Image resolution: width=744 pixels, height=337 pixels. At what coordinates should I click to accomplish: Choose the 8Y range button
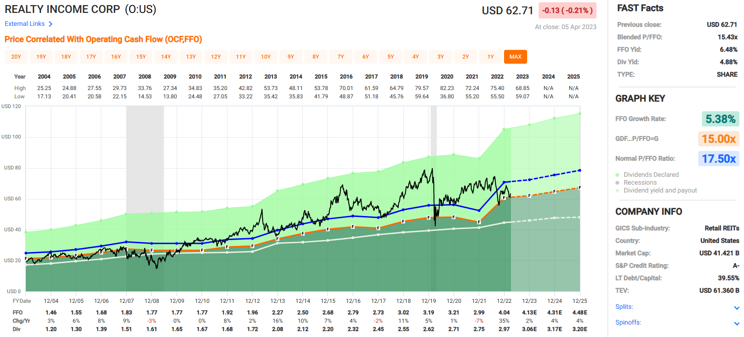316,57
